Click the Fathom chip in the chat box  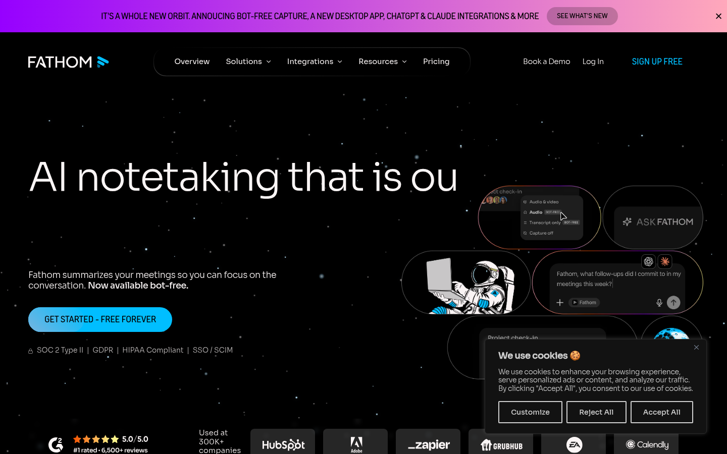click(584, 303)
